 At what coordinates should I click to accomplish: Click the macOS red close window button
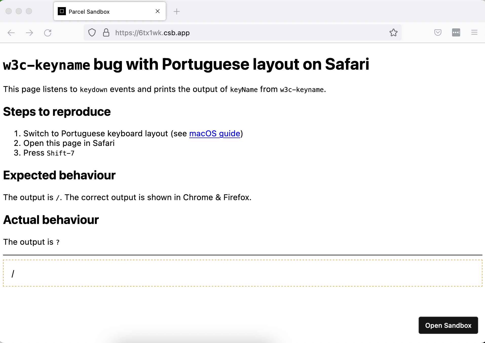coord(9,11)
